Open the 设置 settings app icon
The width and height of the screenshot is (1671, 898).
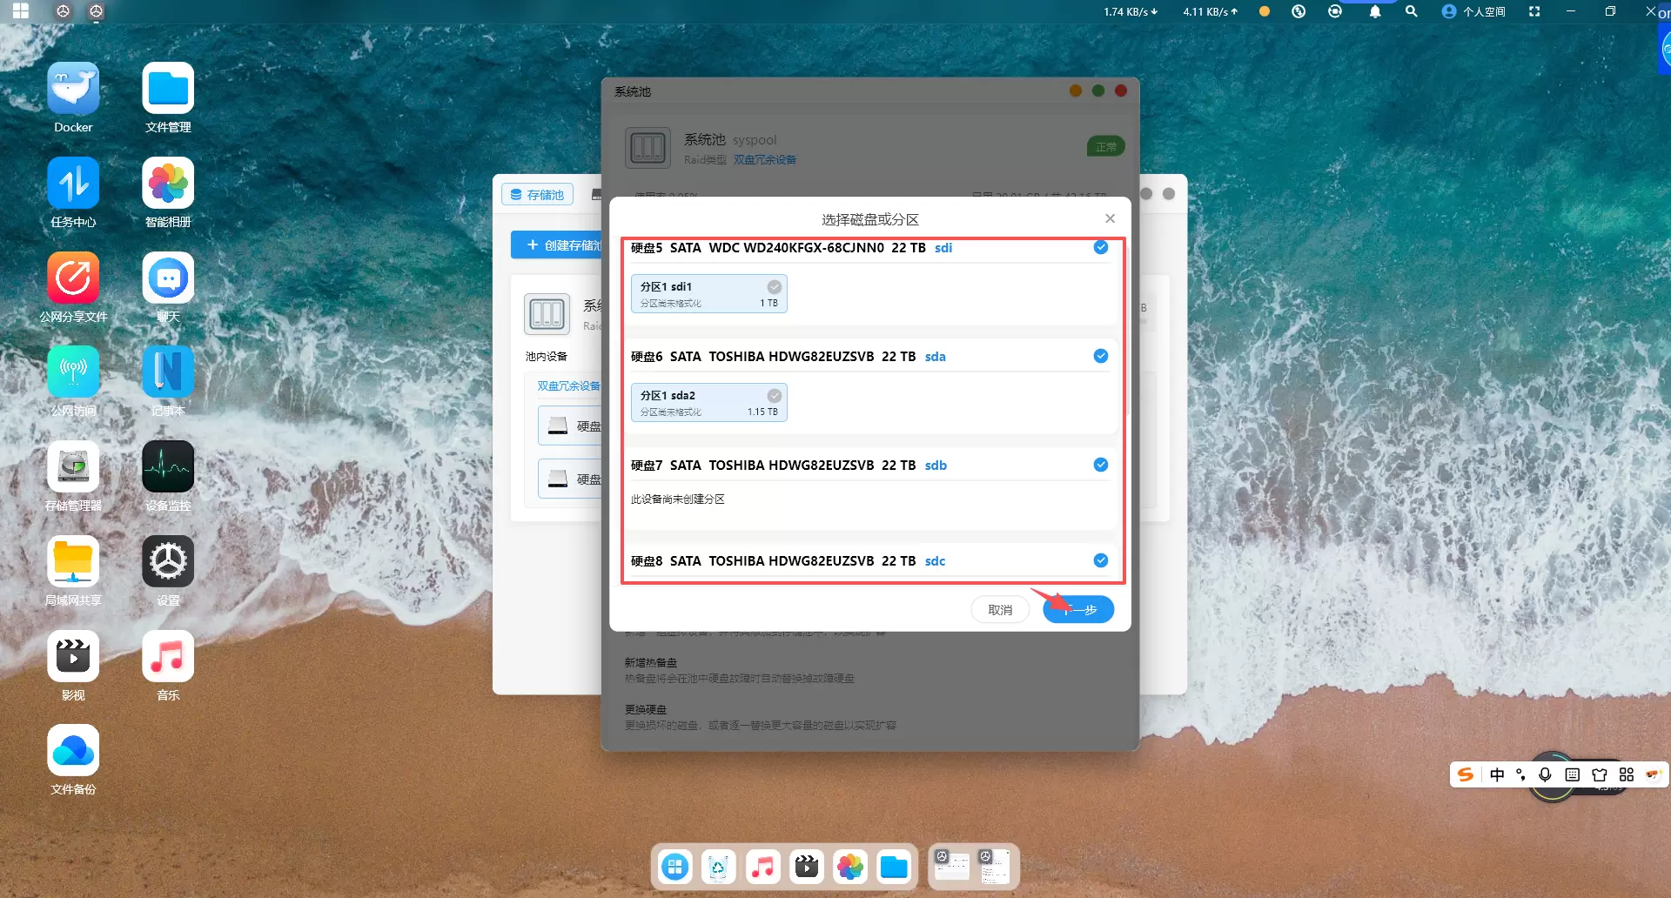(x=168, y=562)
